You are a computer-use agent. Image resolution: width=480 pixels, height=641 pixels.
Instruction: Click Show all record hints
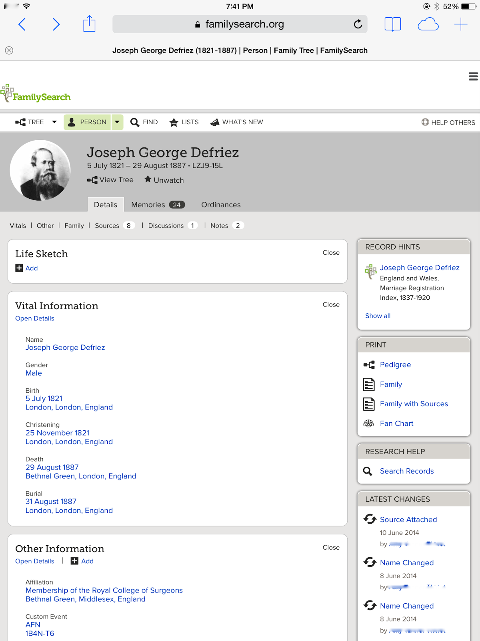(378, 316)
